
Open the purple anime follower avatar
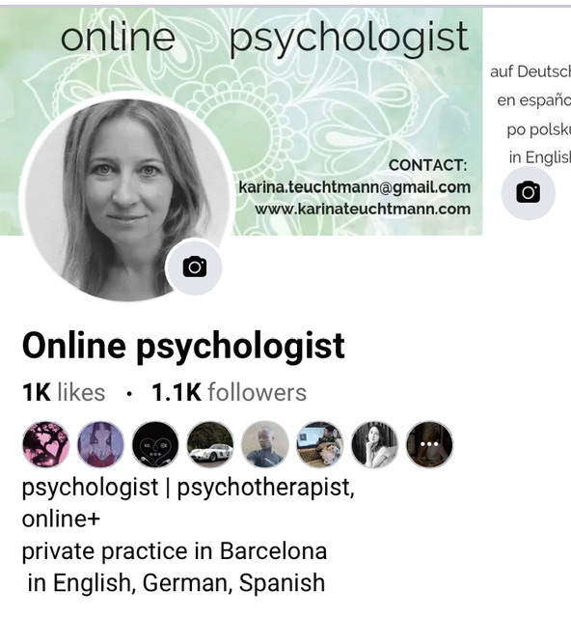pos(100,444)
